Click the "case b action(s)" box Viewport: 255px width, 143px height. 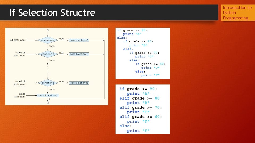pyautogui.click(x=79, y=54)
